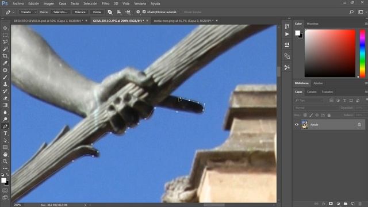Switch to the Trazados tab
Screen dimensions: 368x207
click(x=327, y=92)
